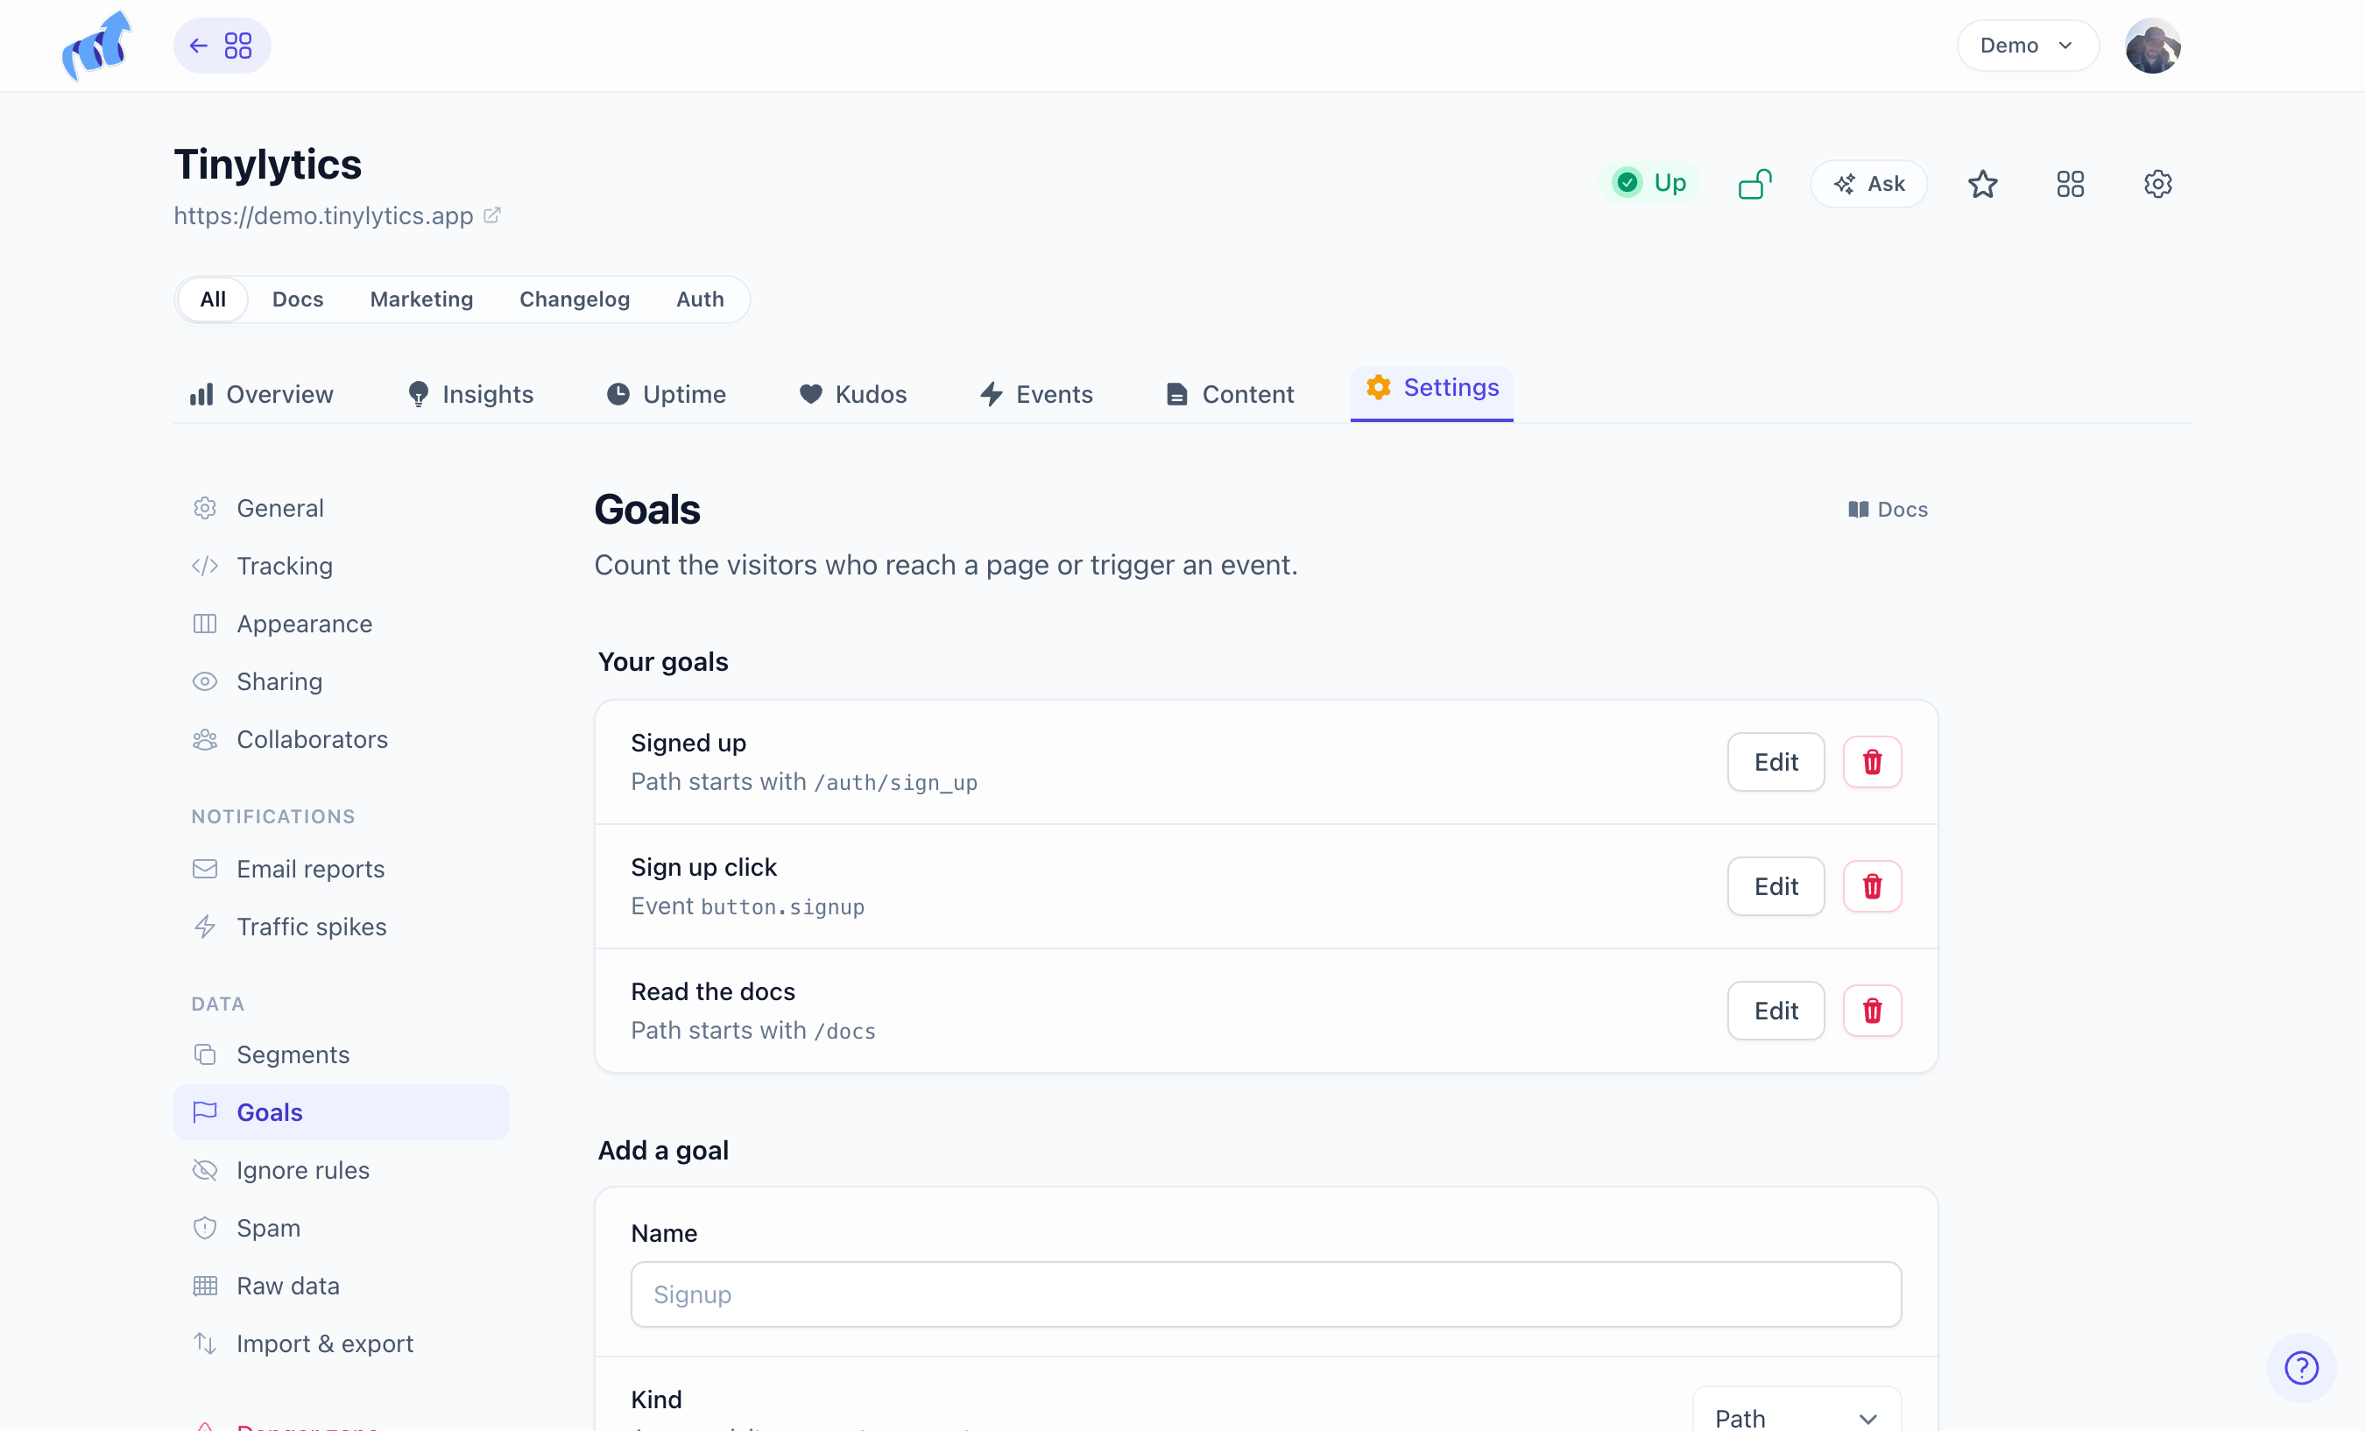Open Tracking settings in the sidebar

(x=341, y=567)
